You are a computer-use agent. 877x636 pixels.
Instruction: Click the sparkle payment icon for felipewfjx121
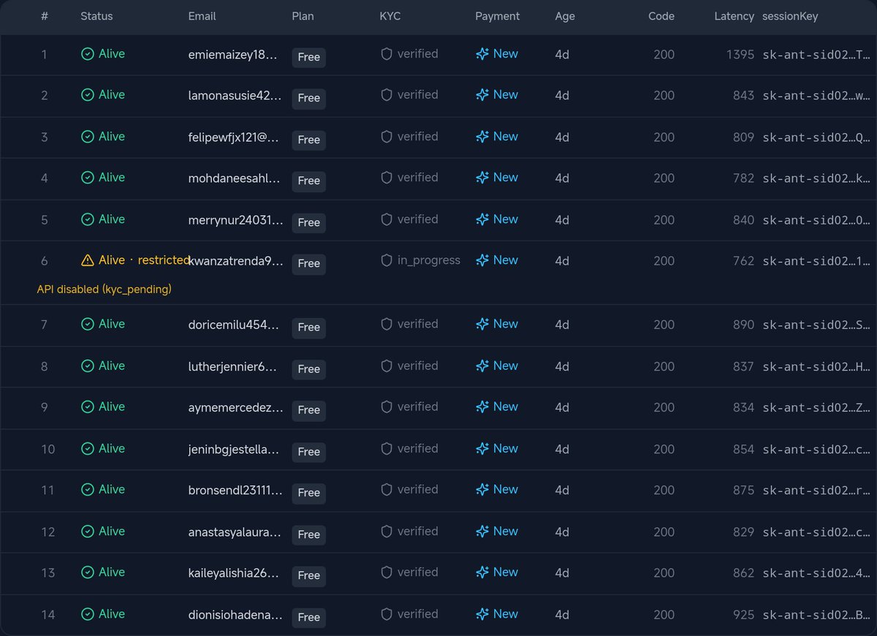[x=482, y=137]
